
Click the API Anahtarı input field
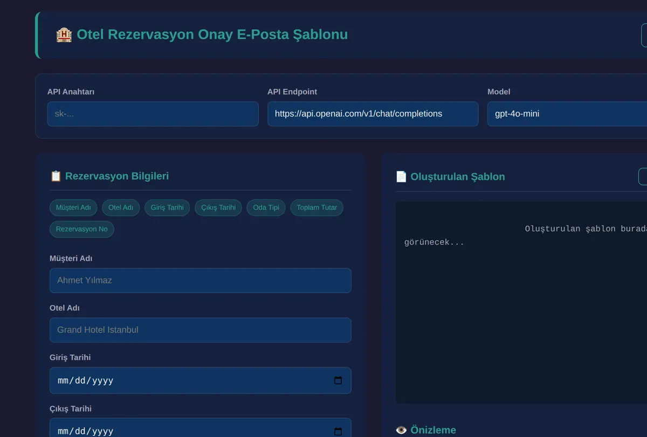coord(153,114)
